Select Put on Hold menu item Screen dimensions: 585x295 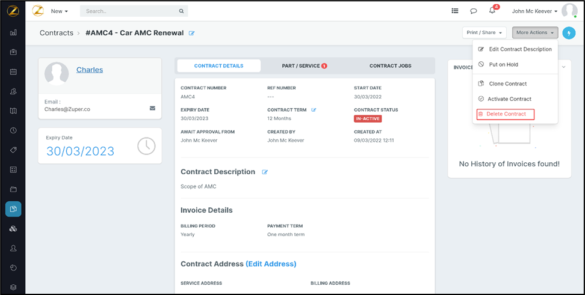[515, 64]
